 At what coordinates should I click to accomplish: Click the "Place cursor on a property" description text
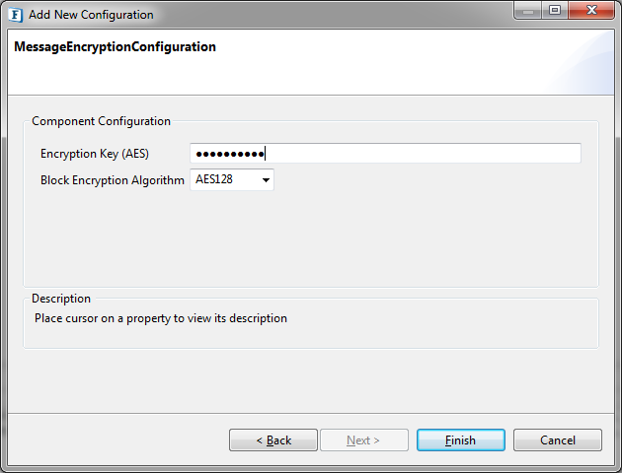(x=161, y=318)
